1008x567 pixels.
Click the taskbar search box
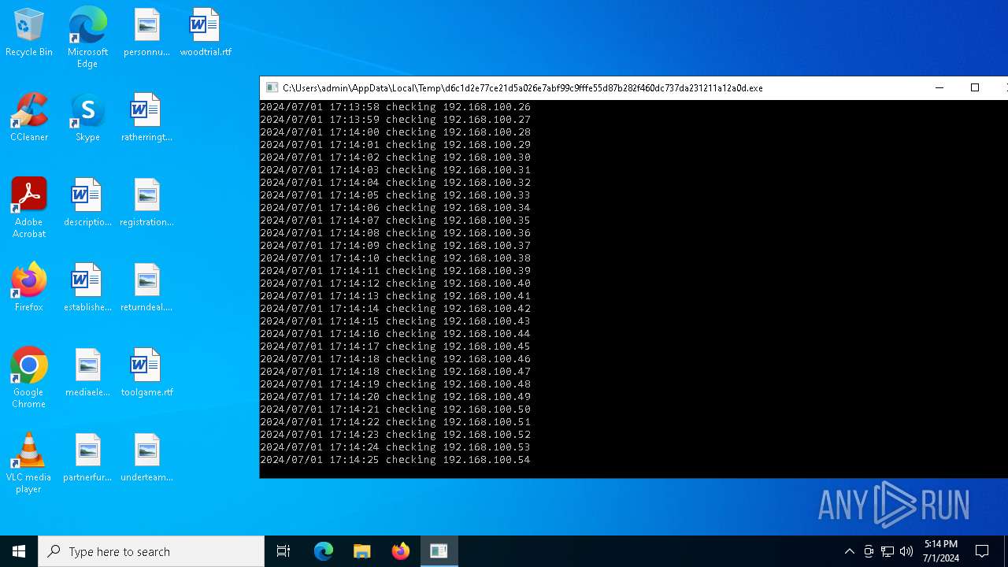(151, 551)
